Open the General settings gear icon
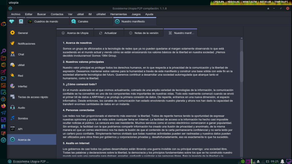Image resolution: width=292 pixels, height=164 pixels. point(13,33)
